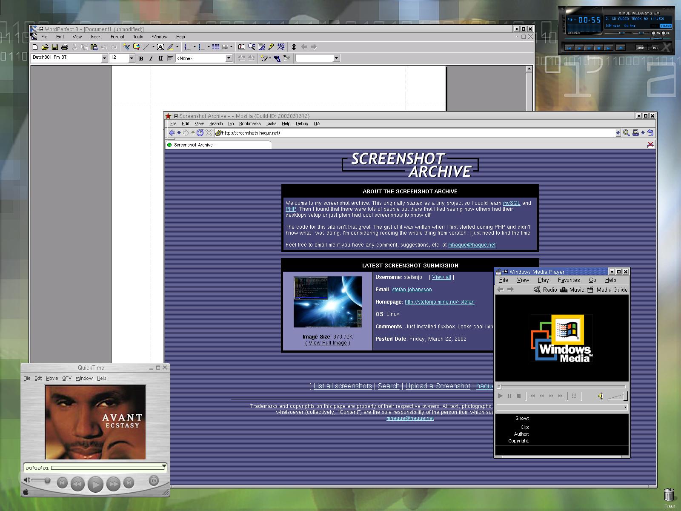Open a file using WordPerfect's folder icon
The image size is (681, 511).
45,47
